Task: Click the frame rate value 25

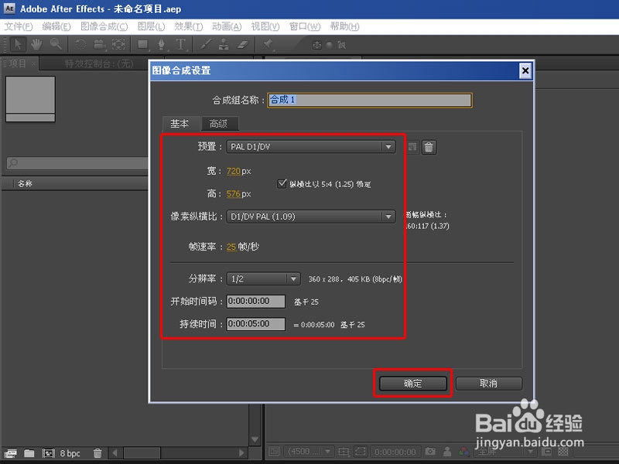Action: click(x=231, y=247)
